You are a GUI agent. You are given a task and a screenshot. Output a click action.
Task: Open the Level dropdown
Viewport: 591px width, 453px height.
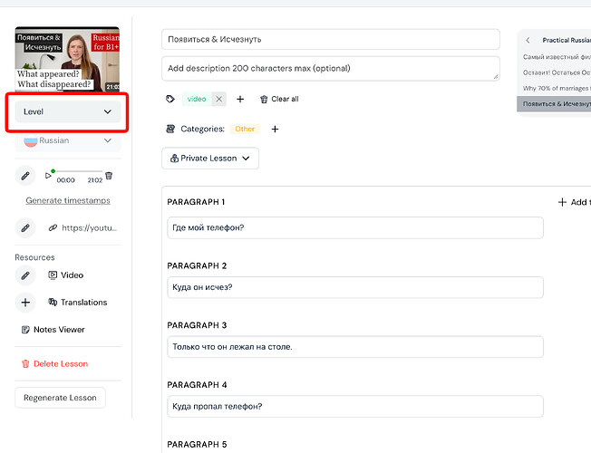[68, 111]
